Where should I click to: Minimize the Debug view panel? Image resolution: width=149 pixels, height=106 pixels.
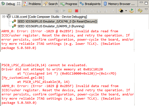tap(141, 3)
